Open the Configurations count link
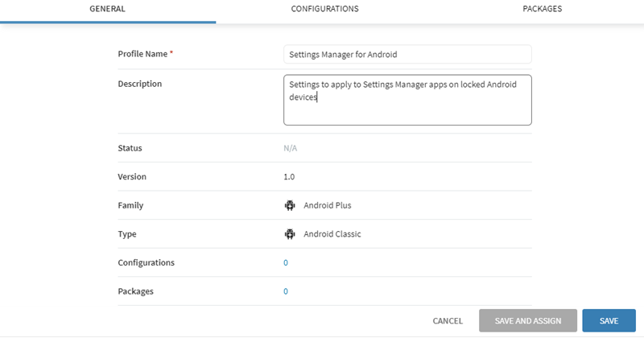Viewport: 644px width, 338px height. (286, 263)
